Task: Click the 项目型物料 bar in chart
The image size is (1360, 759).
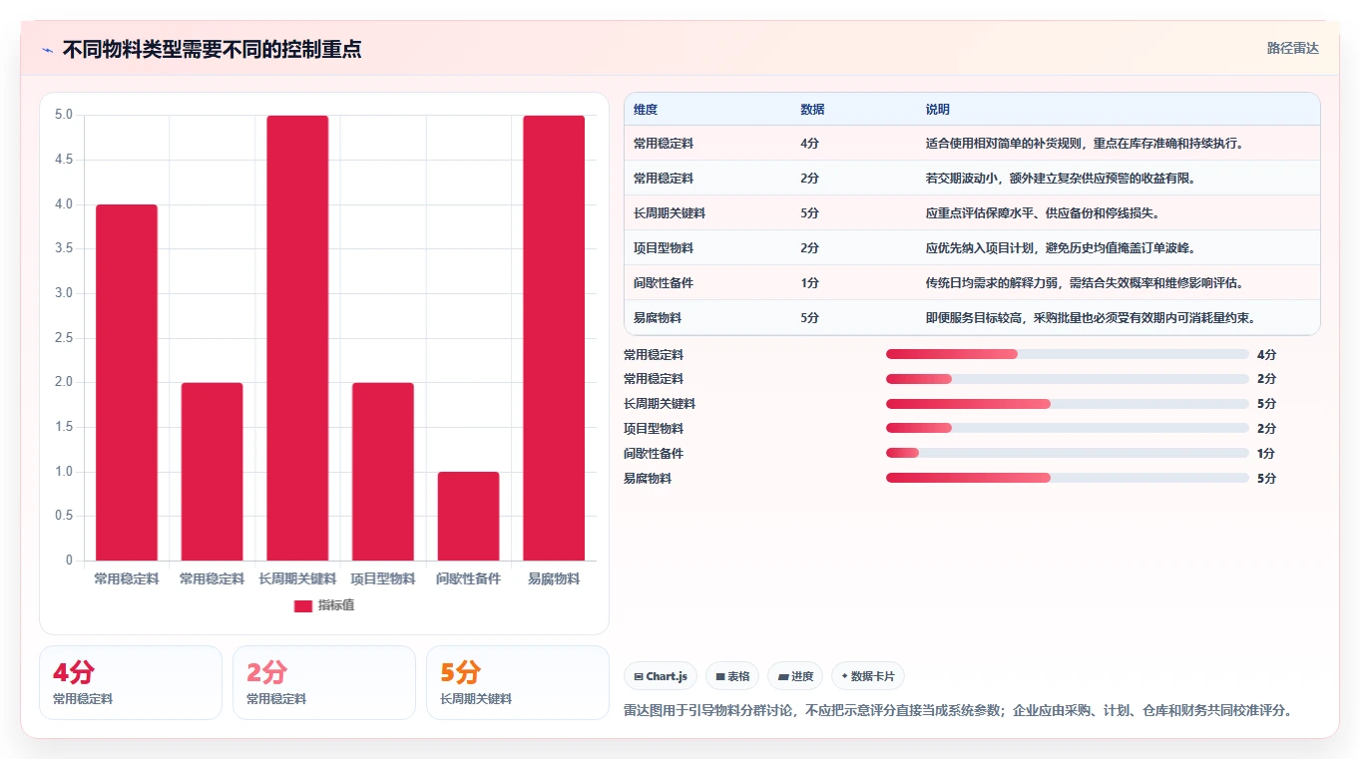Action: pos(383,472)
